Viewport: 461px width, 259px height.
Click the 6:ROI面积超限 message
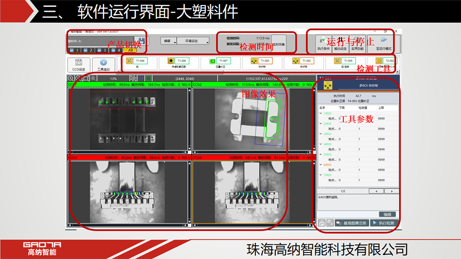[x=328, y=197]
